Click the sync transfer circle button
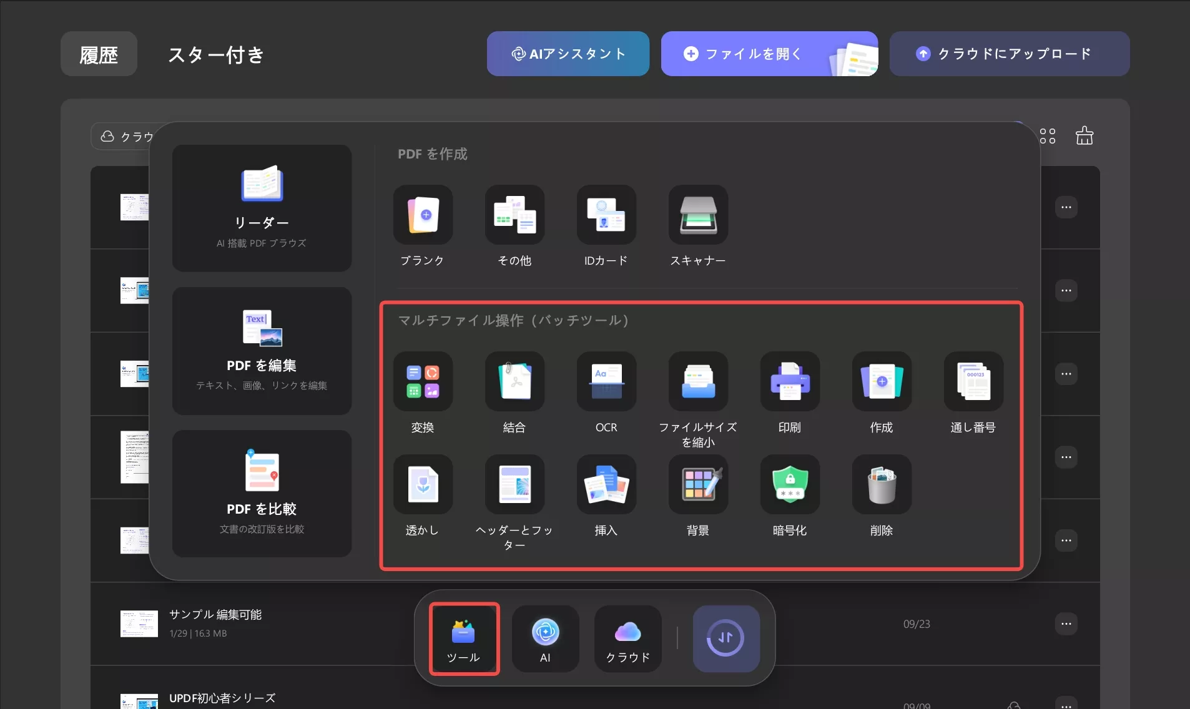Screen dimensions: 1190x709 [725, 638]
